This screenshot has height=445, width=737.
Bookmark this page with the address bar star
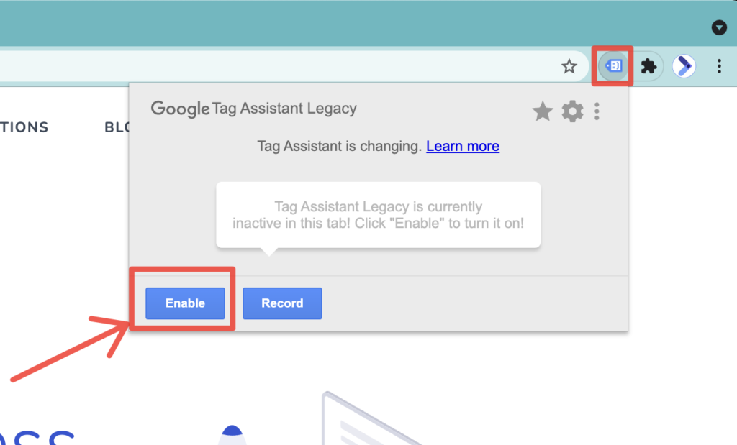(x=569, y=66)
